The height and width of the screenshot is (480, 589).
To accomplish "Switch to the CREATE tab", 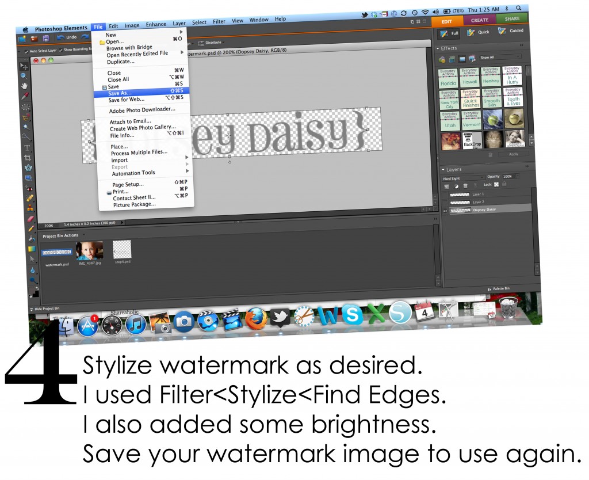I will point(480,20).
